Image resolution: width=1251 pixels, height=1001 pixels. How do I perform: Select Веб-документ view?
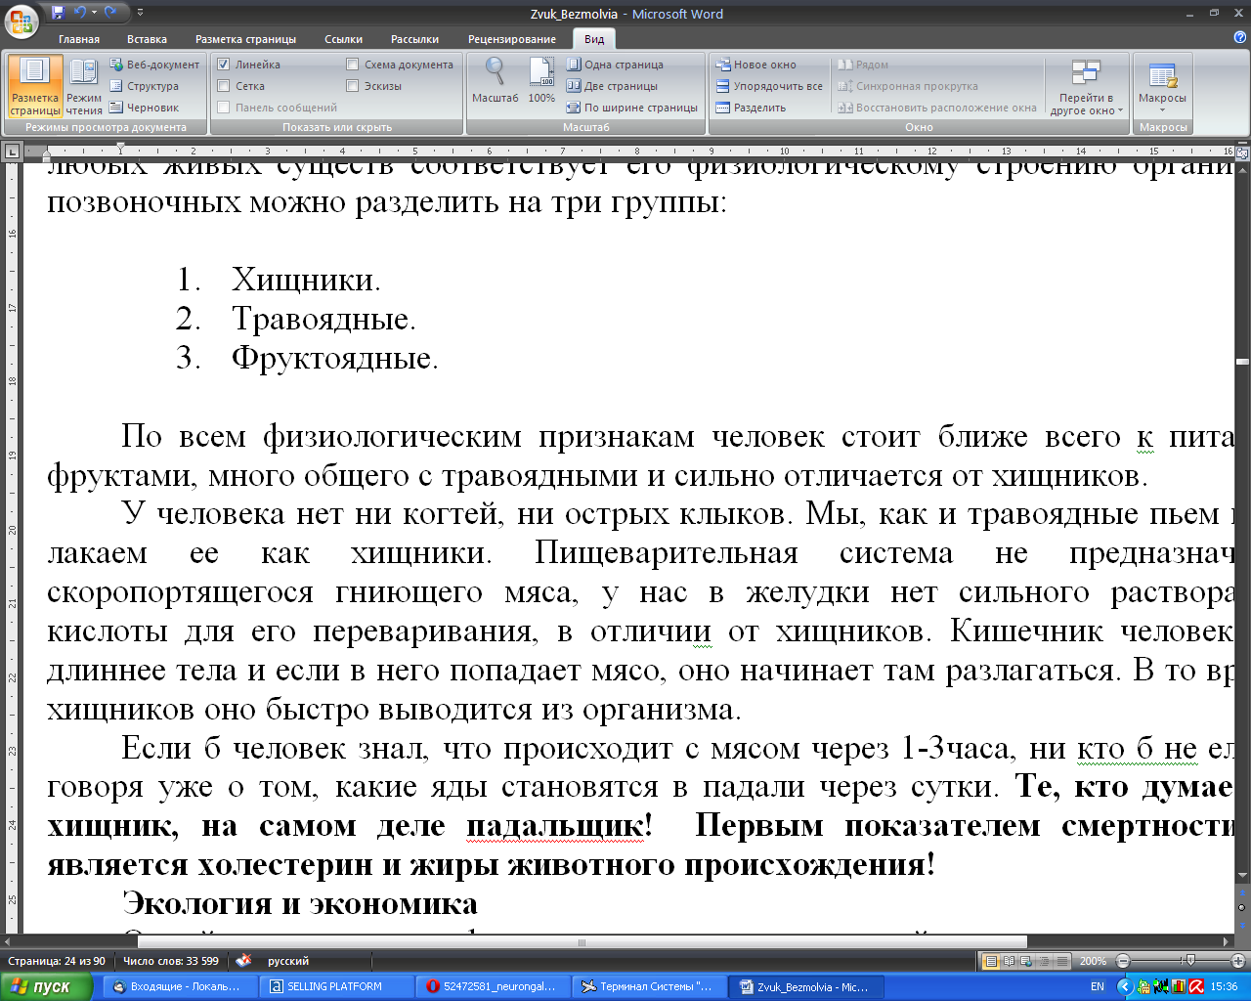[x=154, y=65]
